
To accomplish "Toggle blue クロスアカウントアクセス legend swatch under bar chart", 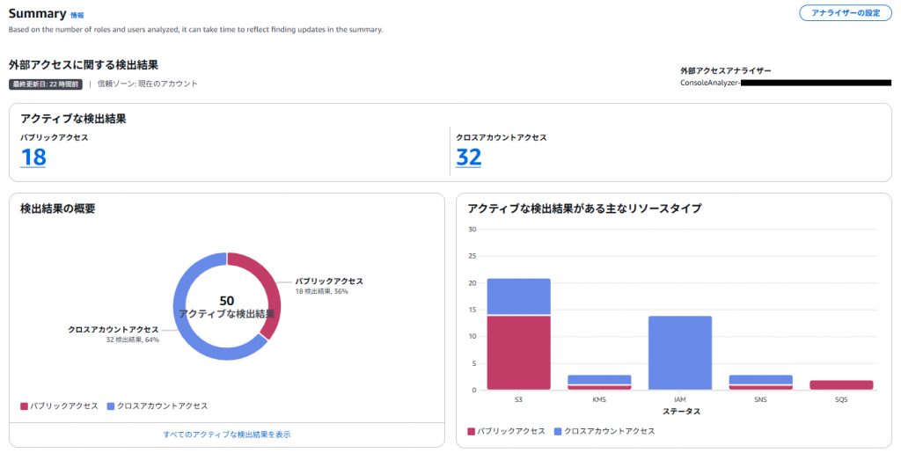I will 558,431.
